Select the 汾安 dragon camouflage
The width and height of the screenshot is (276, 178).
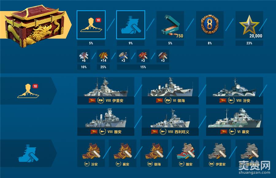coord(91,153)
